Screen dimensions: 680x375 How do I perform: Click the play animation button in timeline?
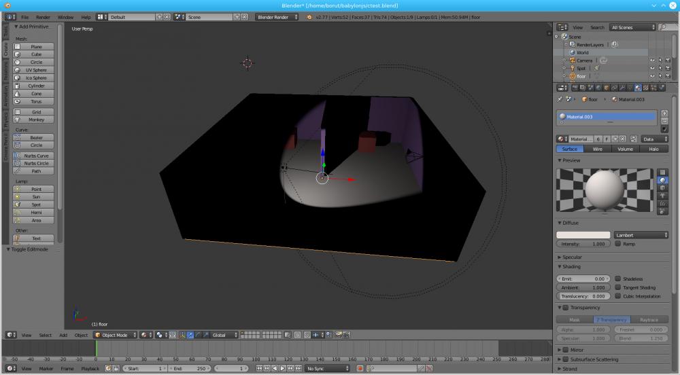click(283, 368)
